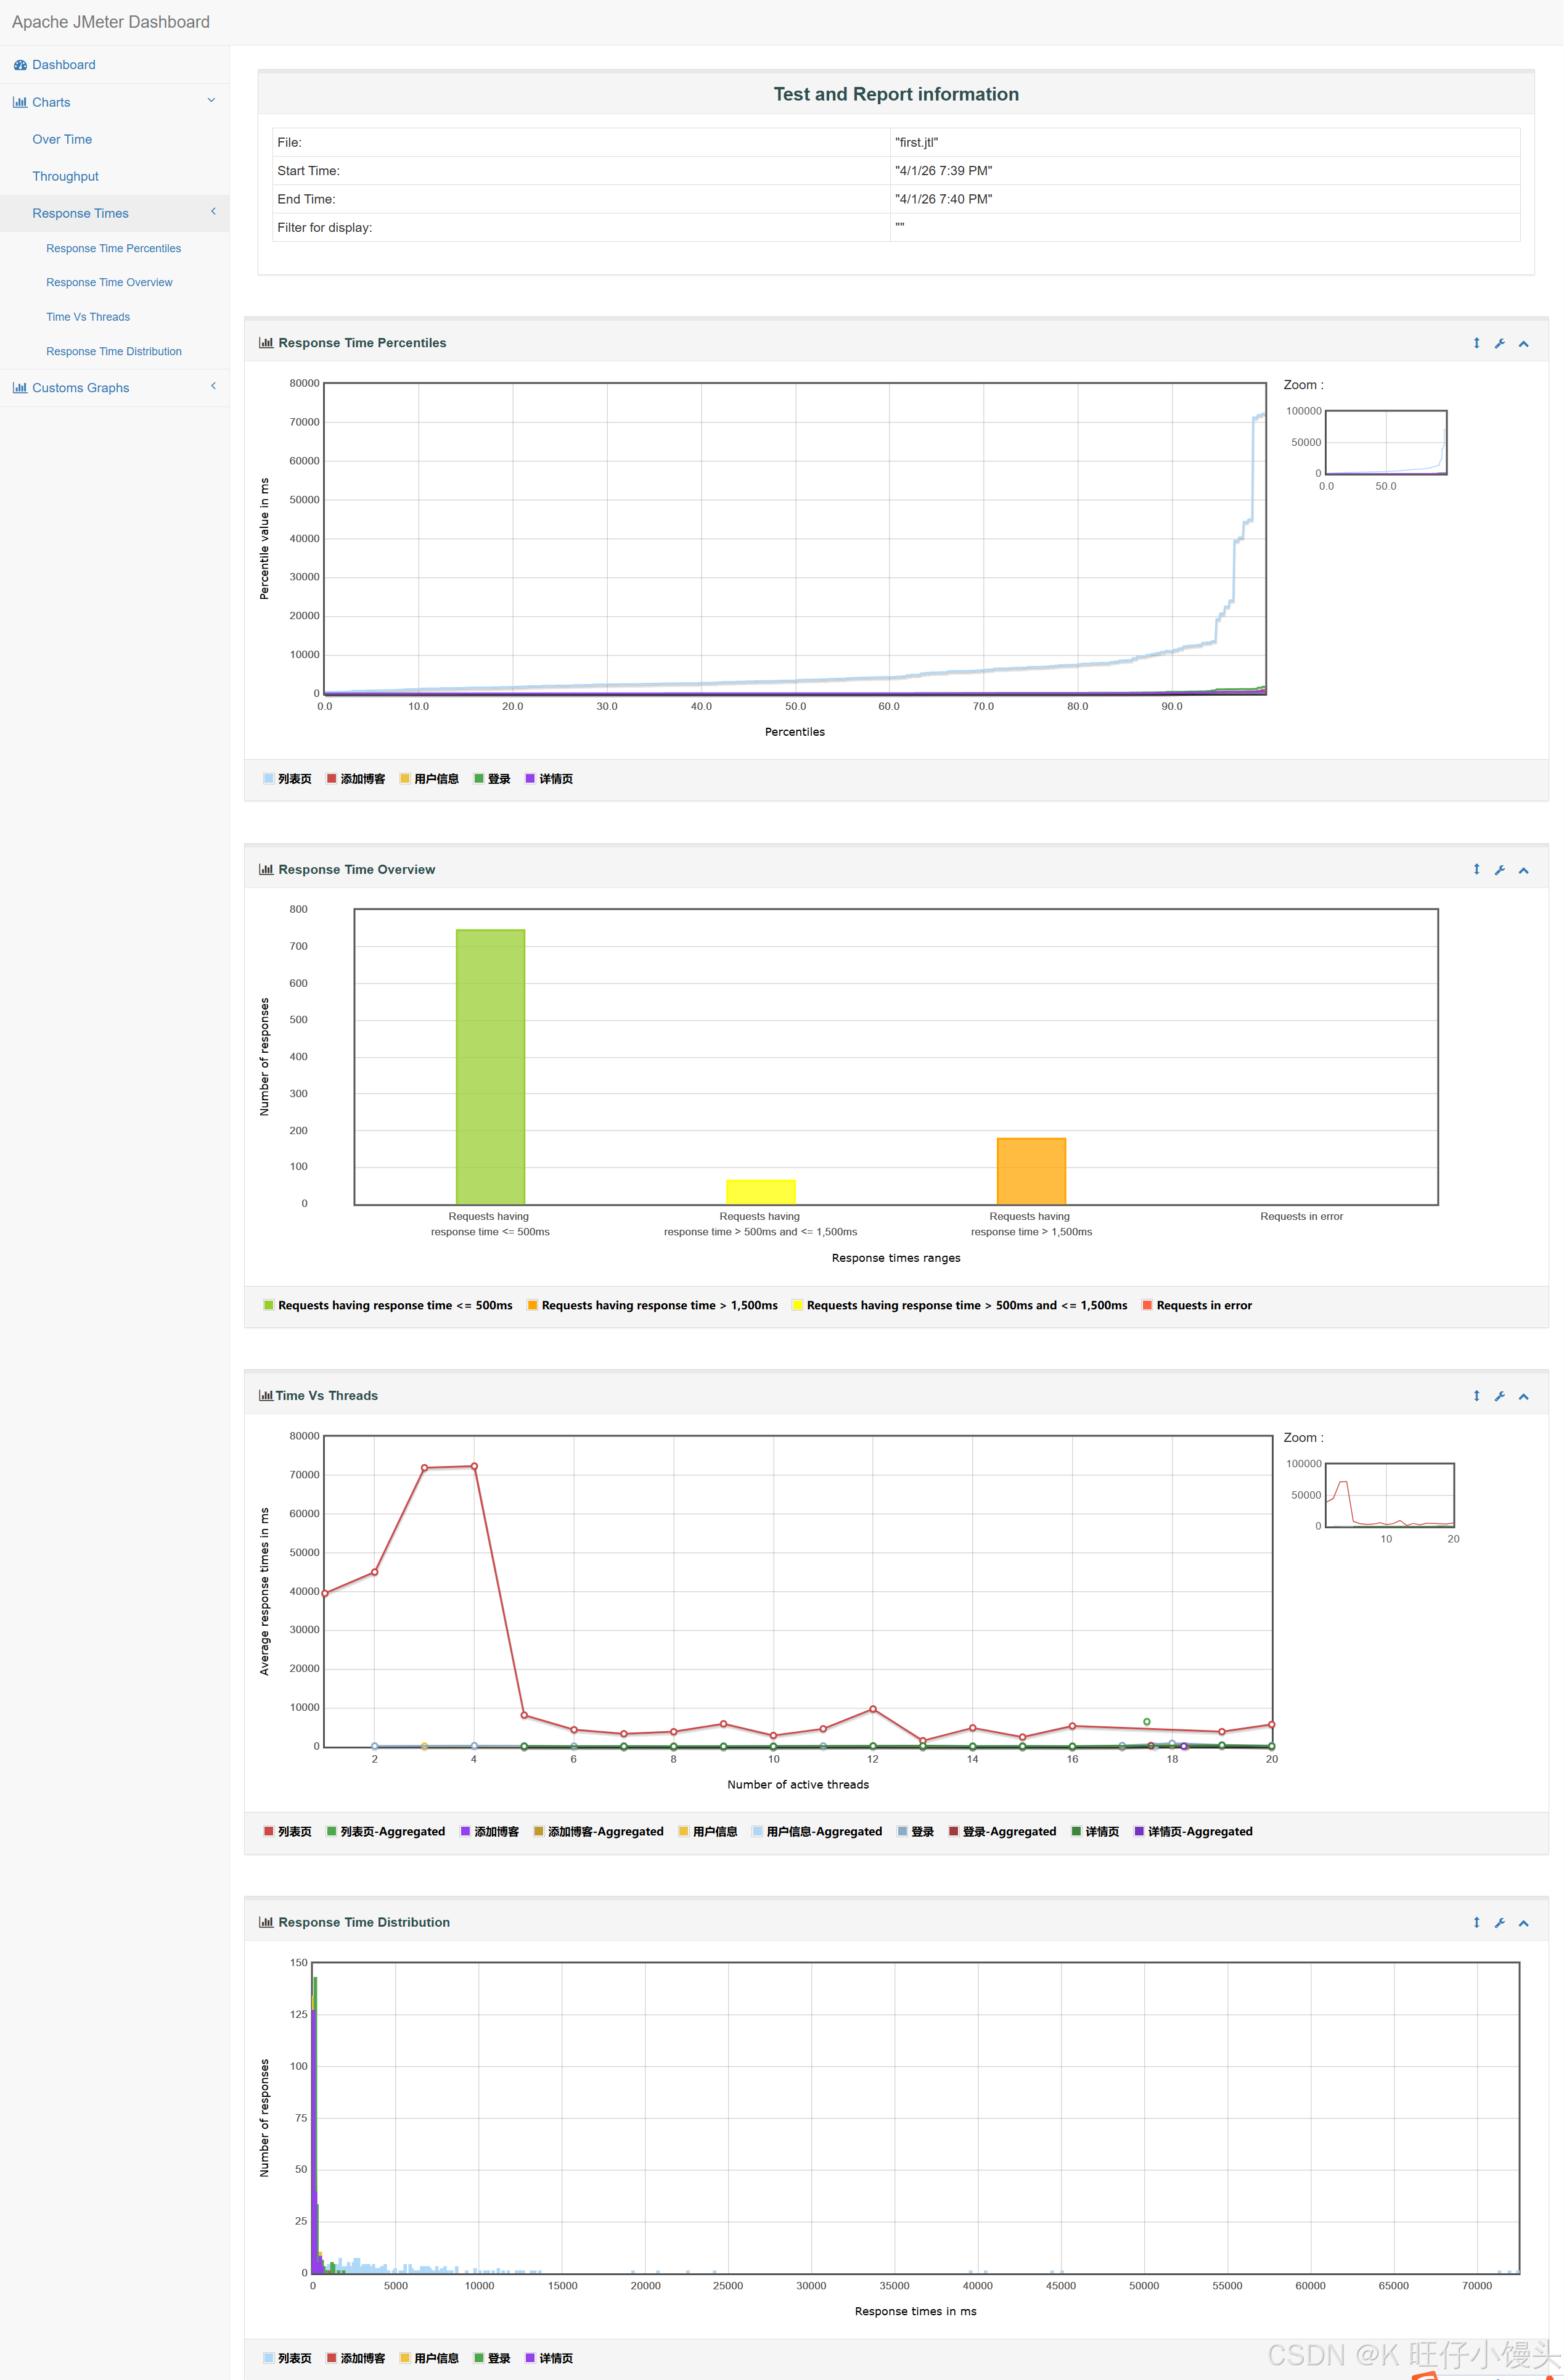Click the Dashboard gauge icon in sidebar
Screen dimensions: 1564x2380
coord(20,65)
